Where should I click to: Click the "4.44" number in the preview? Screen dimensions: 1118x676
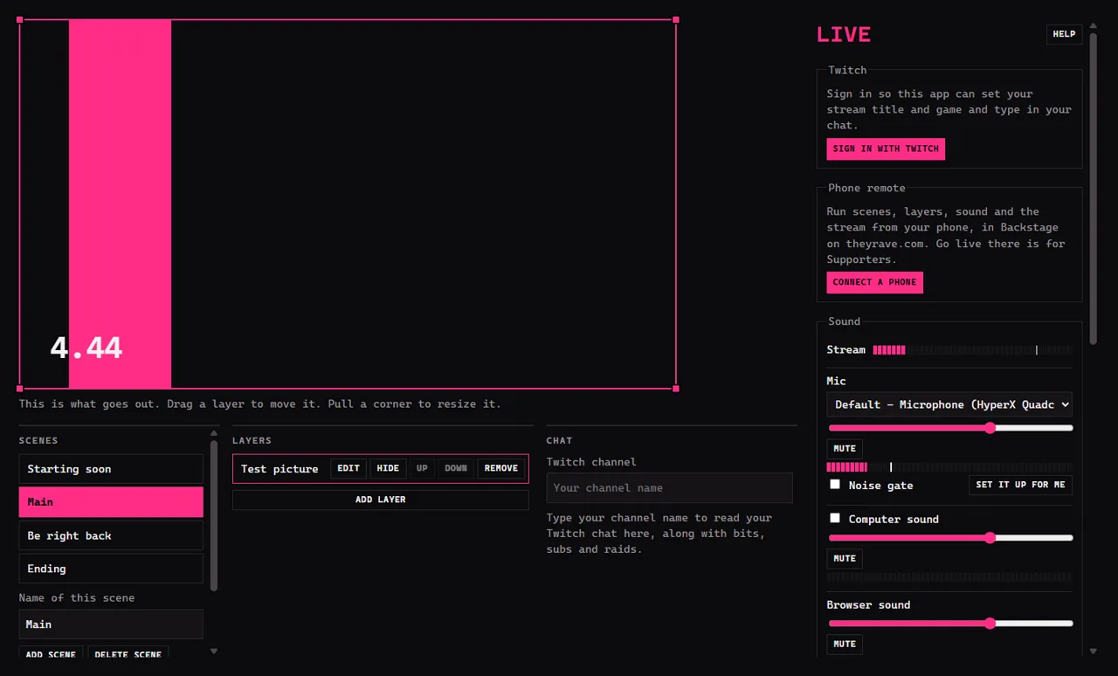(x=86, y=348)
